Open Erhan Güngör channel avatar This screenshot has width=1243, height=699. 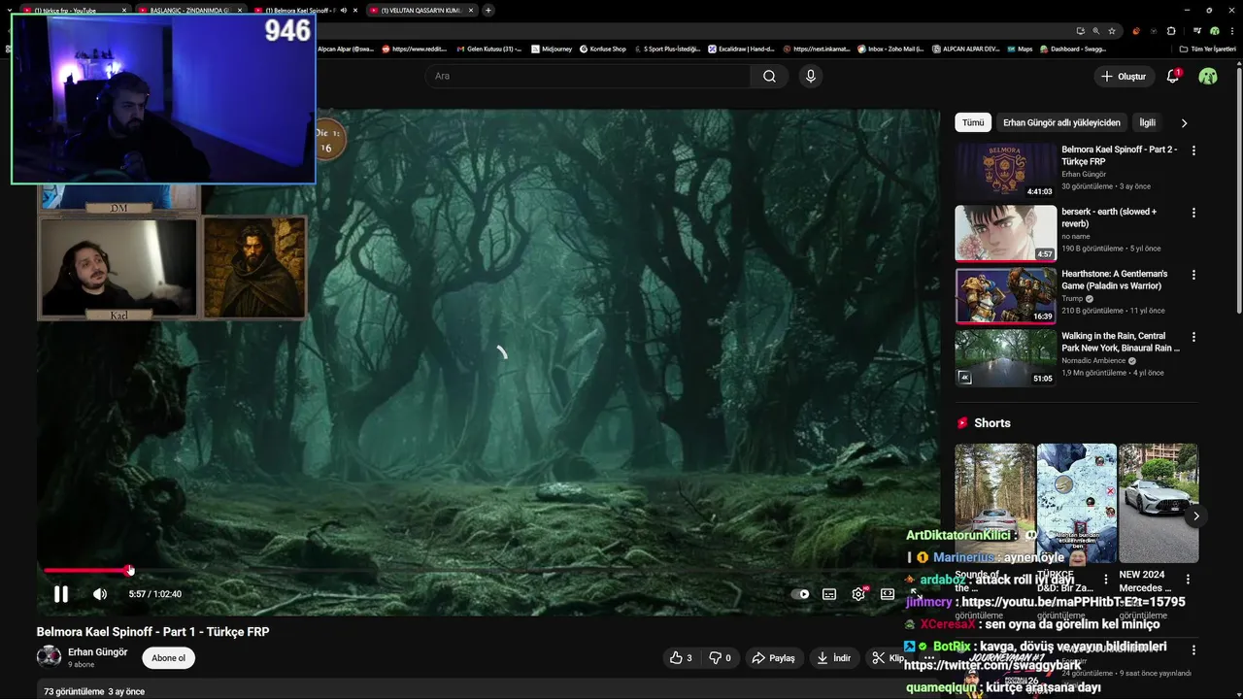49,657
